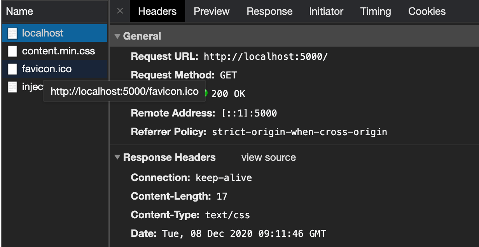
Task: Collapse the General section
Action: coord(117,36)
